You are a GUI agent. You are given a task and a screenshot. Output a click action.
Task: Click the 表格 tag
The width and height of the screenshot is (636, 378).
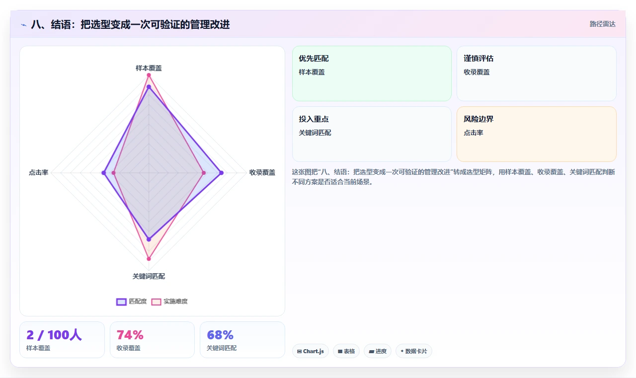[346, 351]
